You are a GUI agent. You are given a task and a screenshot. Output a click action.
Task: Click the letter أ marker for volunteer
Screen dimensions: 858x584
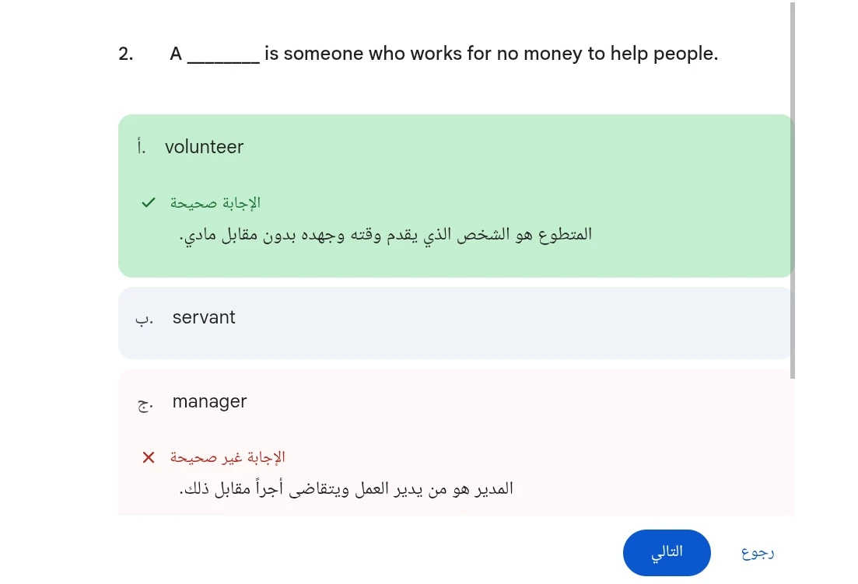coord(142,146)
